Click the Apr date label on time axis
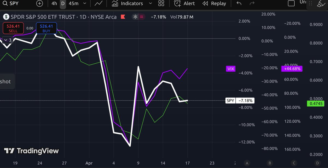Viewport: 328px width, 168px height. [x=89, y=163]
